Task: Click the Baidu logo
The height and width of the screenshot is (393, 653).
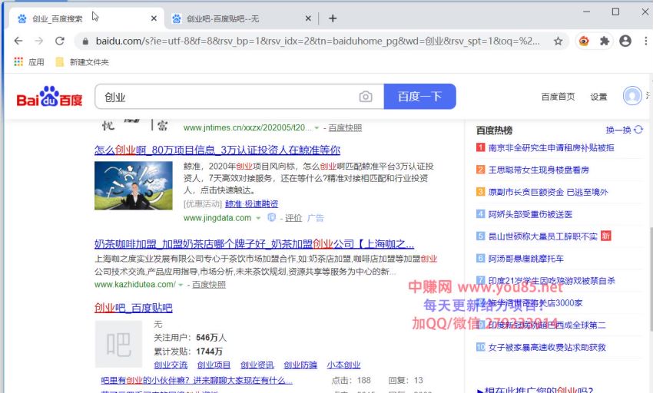Action: click(49, 97)
